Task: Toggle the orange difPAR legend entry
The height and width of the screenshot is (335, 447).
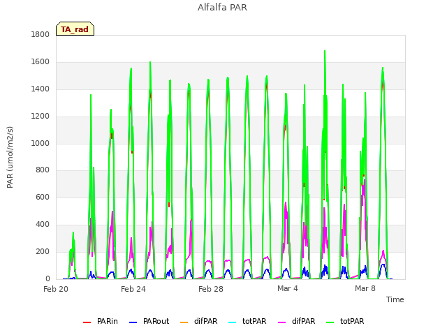Action: click(x=199, y=321)
